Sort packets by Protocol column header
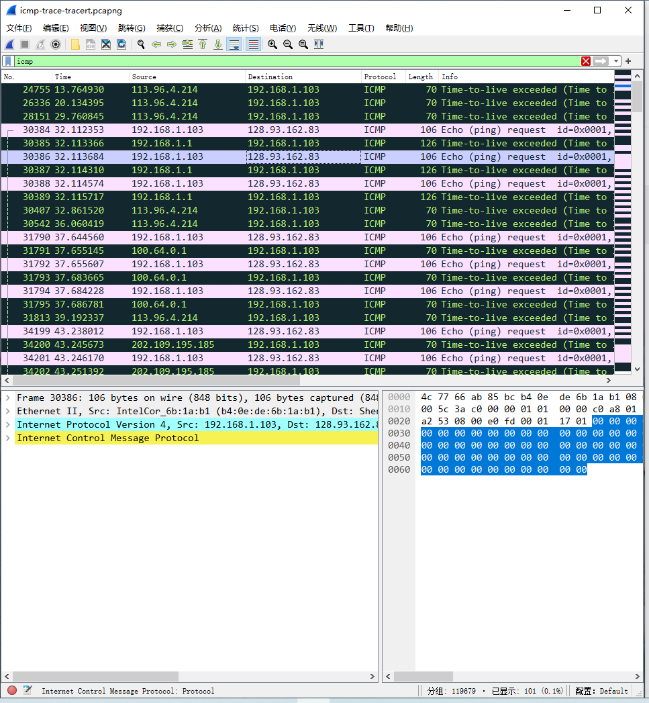The width and height of the screenshot is (649, 703). coord(380,77)
